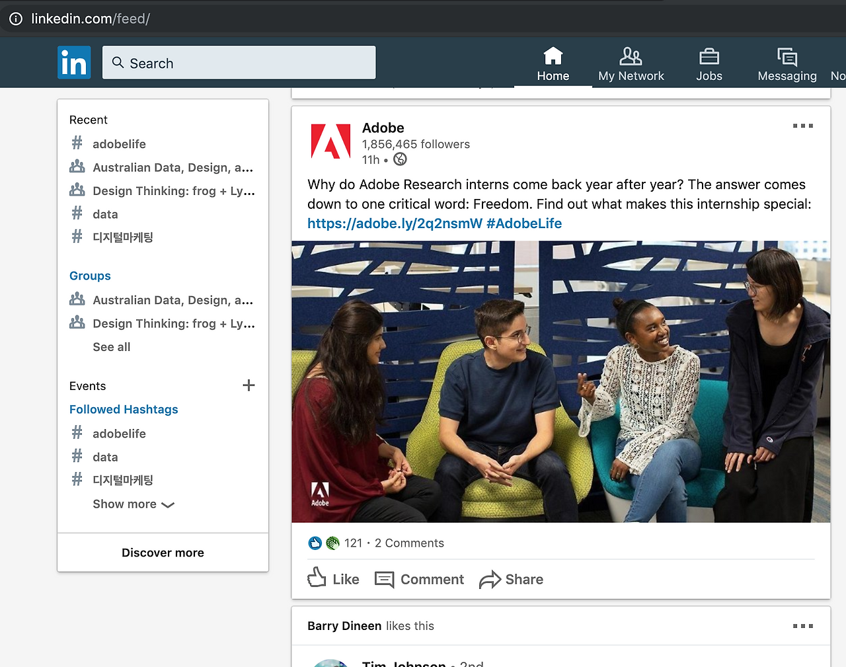Click hashtag icon beside Followed data
This screenshot has height=667, width=846.
pyautogui.click(x=77, y=456)
